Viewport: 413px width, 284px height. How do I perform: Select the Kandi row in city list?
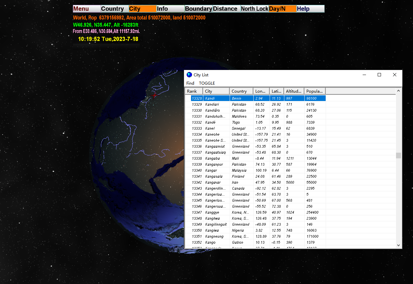[258, 98]
